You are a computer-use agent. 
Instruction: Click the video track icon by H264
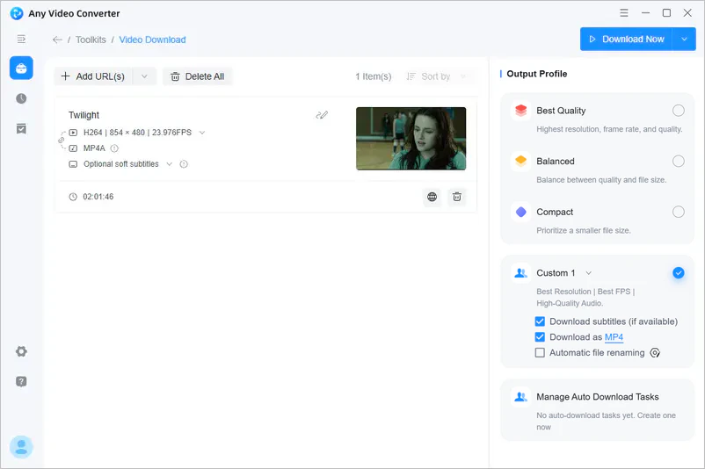click(73, 133)
